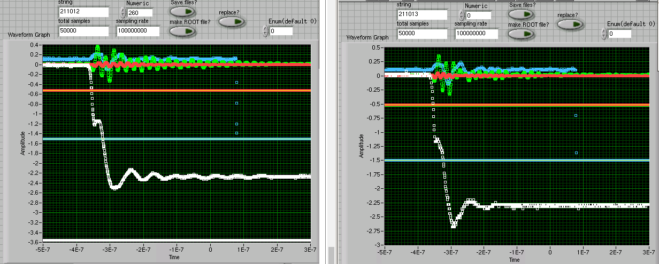The width and height of the screenshot is (659, 264).
Task: Click 'Enum(default 0)' label in right window
Action: pyautogui.click(x=631, y=24)
